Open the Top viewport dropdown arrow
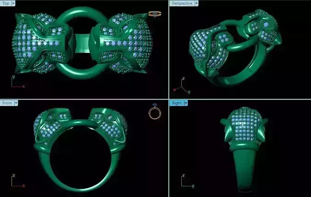Viewport: 311px width, 197px height. tap(13, 3)
